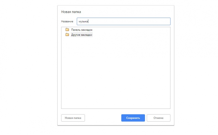The width and height of the screenshot is (218, 135).
Task: Click the Новая папка dialog title
Action: click(71, 12)
